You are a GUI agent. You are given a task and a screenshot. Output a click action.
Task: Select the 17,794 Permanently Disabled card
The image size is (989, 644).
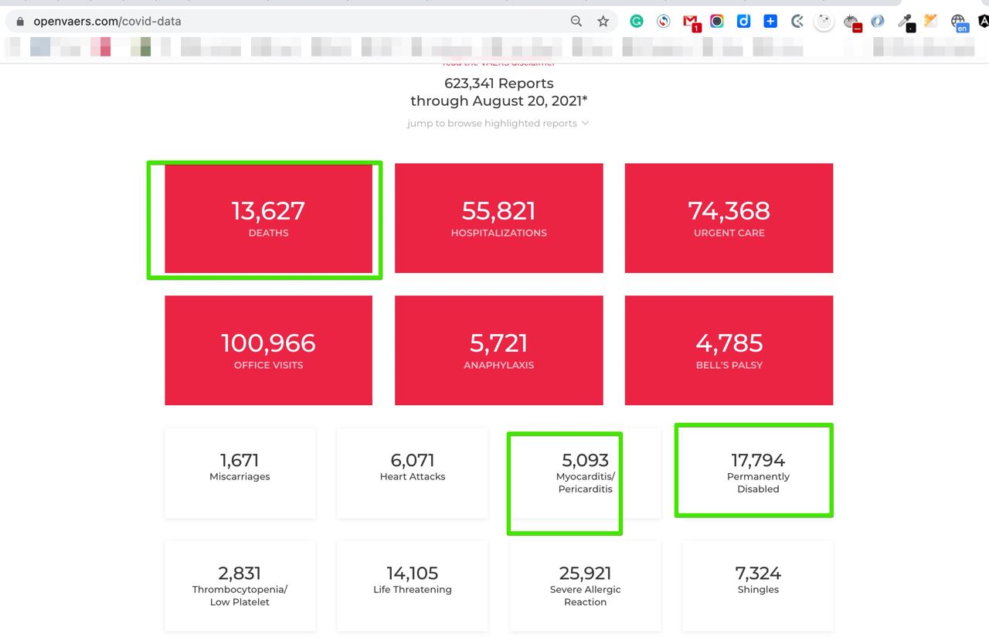pyautogui.click(x=758, y=473)
